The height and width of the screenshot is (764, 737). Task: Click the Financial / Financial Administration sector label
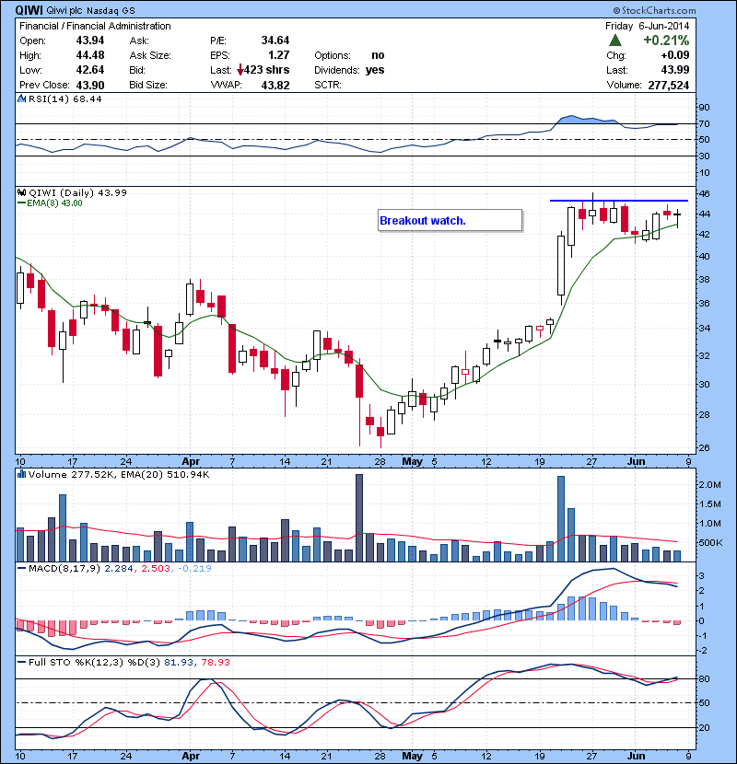(x=95, y=26)
